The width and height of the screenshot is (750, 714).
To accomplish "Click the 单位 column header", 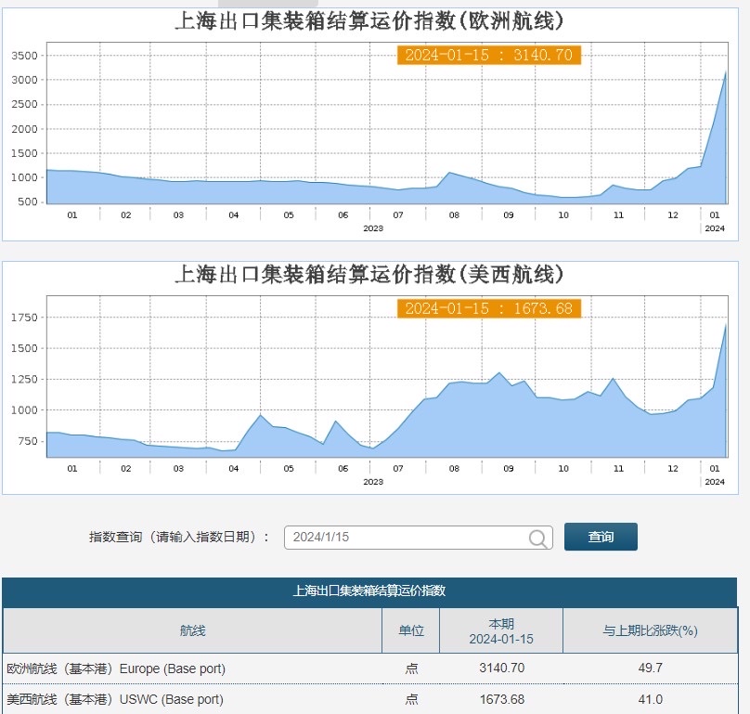I will click(x=411, y=630).
